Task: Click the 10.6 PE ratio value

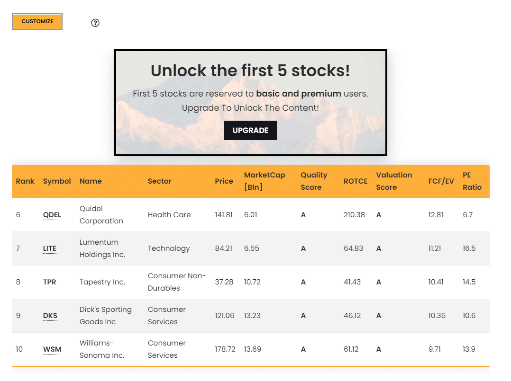Action: (x=469, y=316)
